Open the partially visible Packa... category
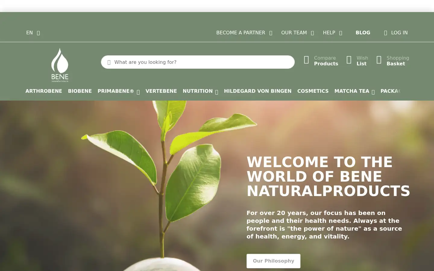434x271 pixels. click(391, 91)
